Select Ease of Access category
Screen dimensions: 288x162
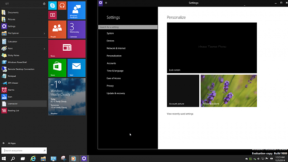tap(114, 78)
